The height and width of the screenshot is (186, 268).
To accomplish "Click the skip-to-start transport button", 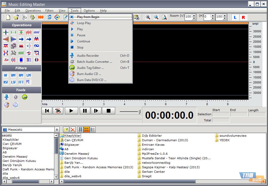I will click(47, 111).
